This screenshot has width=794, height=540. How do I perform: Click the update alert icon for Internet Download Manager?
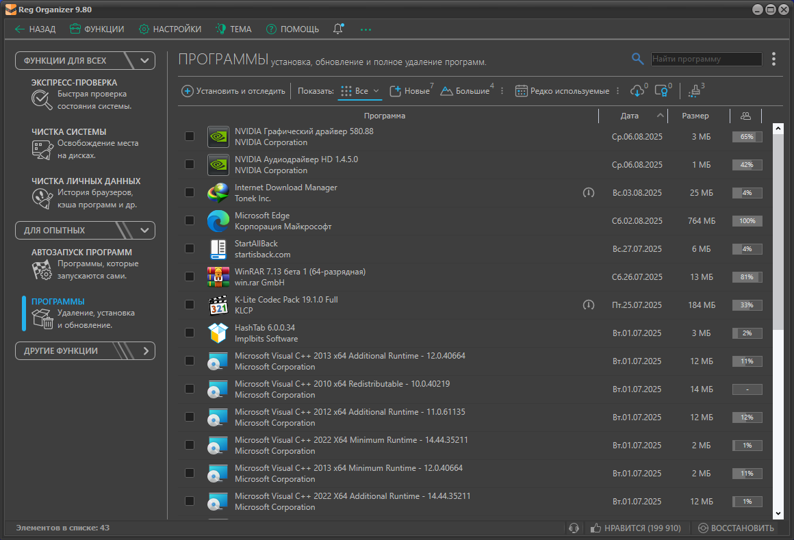[589, 193]
